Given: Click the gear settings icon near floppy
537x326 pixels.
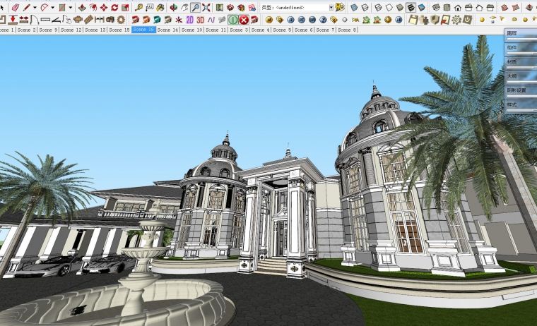Looking at the screenshot, I should [x=456, y=20].
